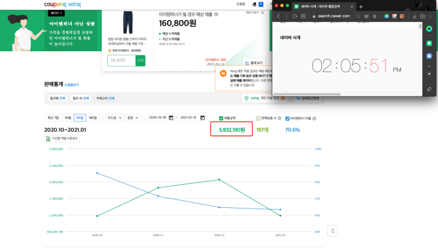
Task: Reload the Naver clock page
Action: pos(294,16)
